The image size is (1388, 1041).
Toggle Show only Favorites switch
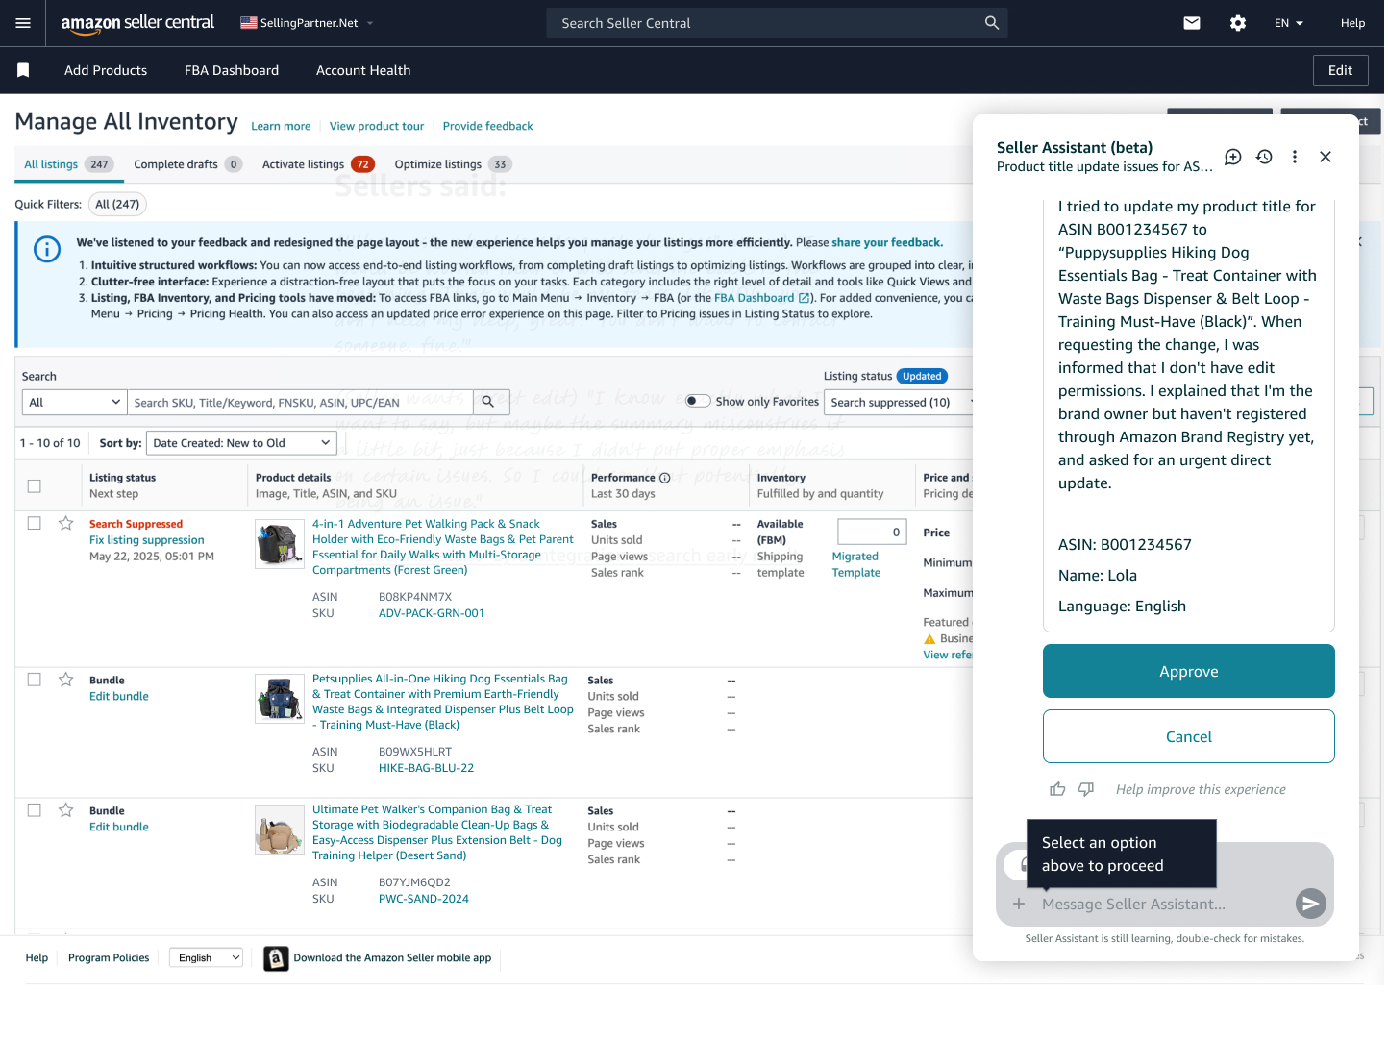point(698,401)
